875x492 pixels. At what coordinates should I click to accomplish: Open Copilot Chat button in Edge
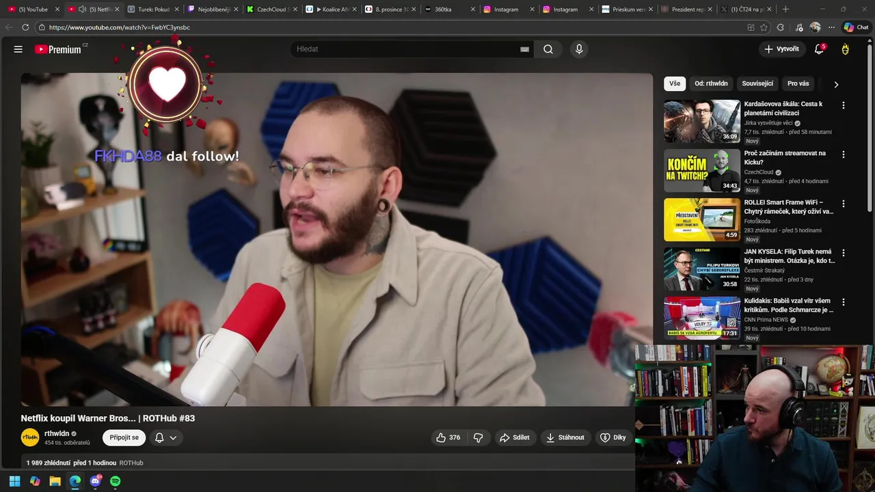click(857, 27)
